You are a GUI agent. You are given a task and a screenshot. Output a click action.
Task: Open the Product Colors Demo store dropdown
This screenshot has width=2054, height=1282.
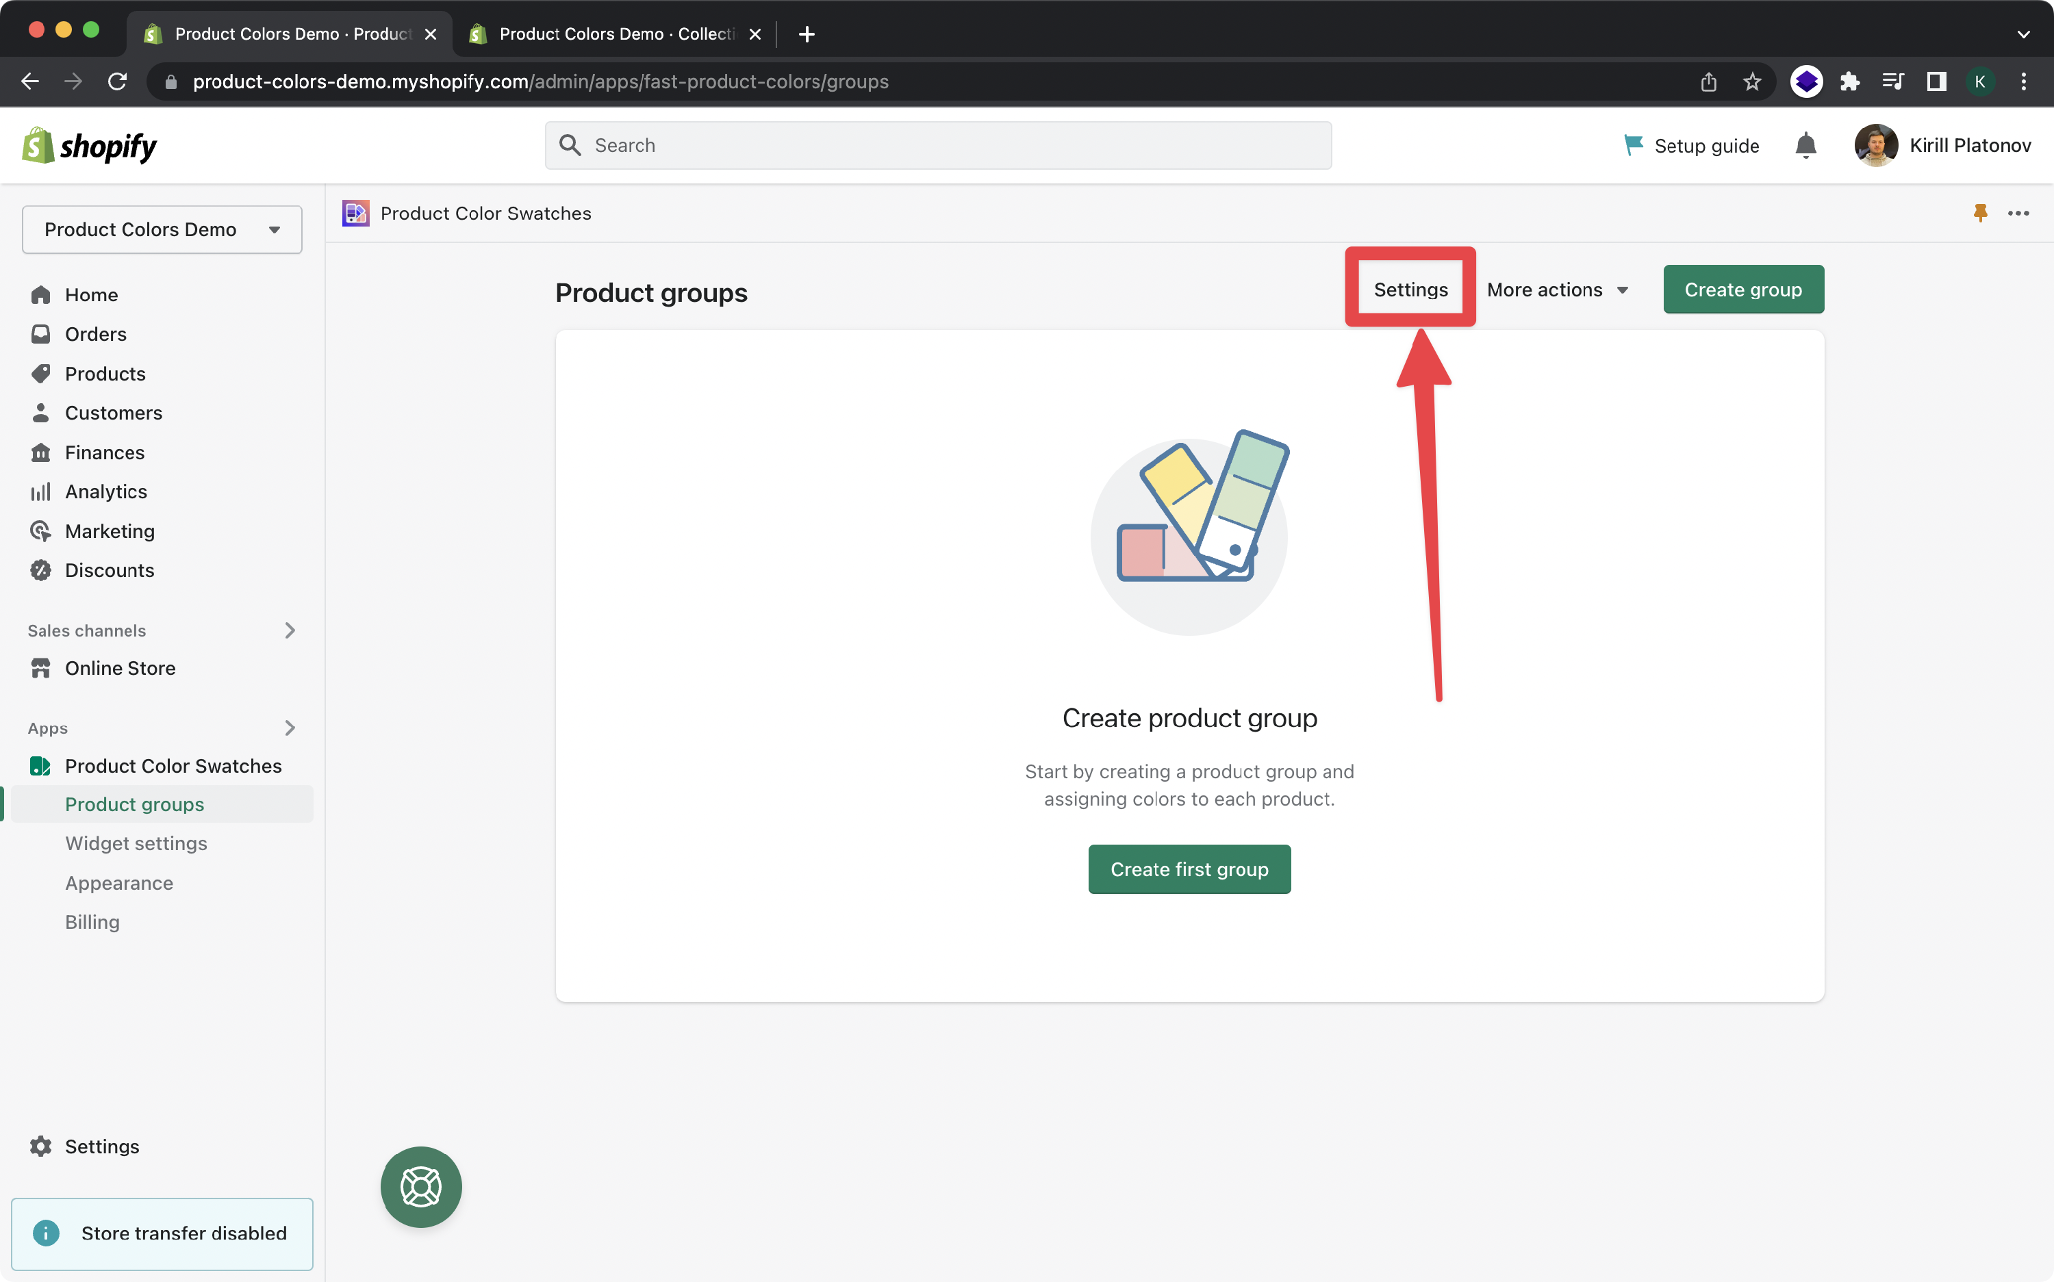pos(162,229)
